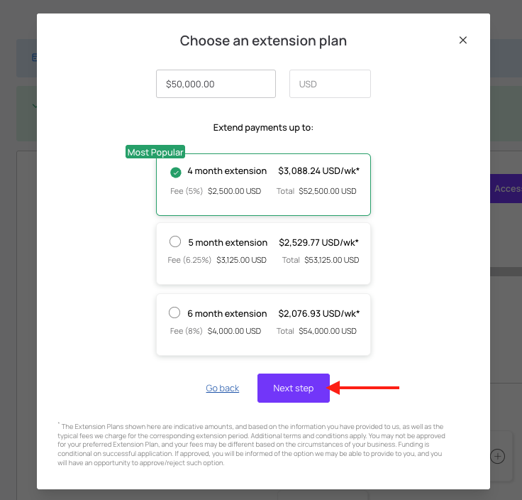Screen dimensions: 522x500
Task: Click the 4 month $3,088.24 USD/wk rate
Action: 319,171
